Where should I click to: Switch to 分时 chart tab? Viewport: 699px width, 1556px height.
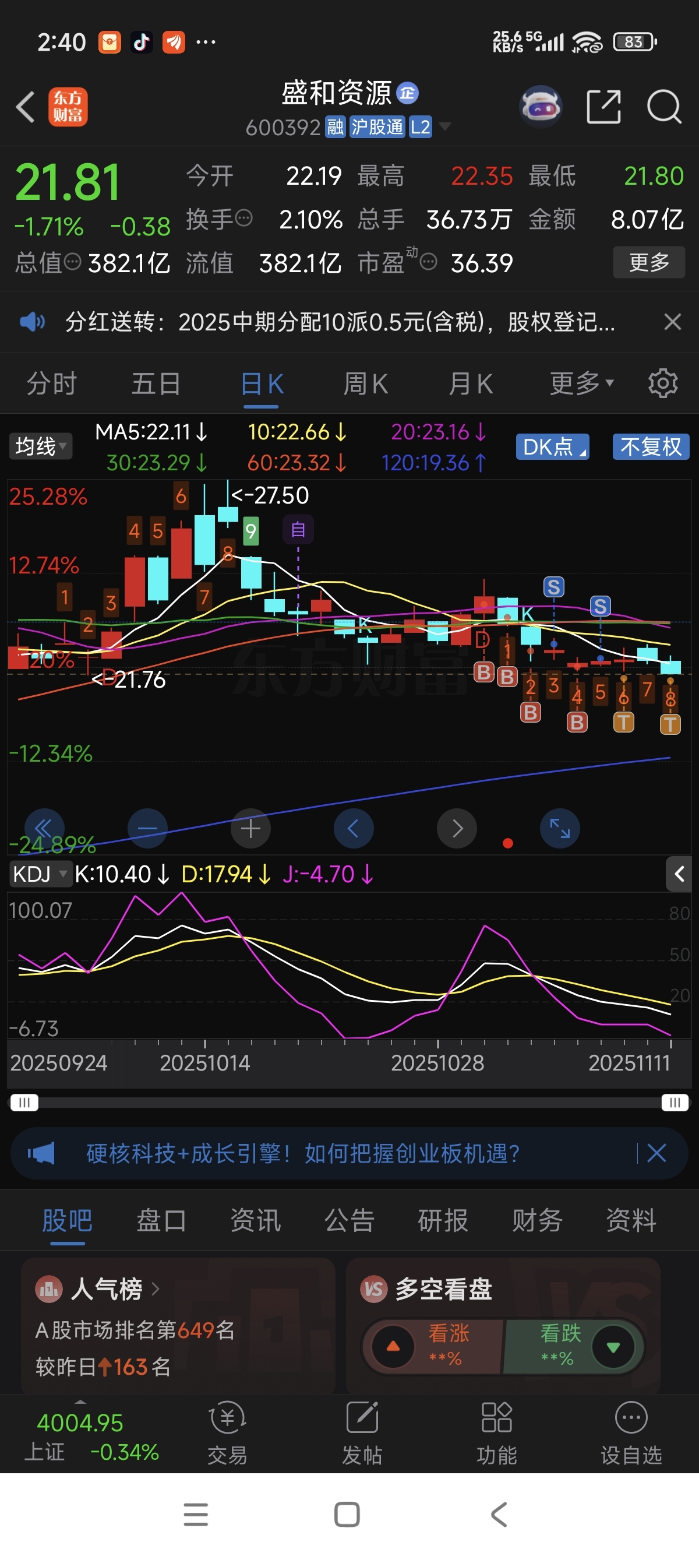pos(51,383)
